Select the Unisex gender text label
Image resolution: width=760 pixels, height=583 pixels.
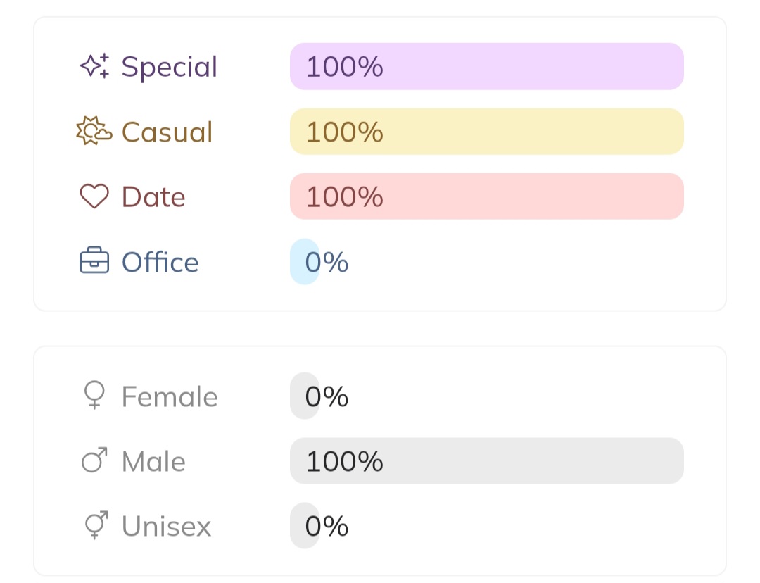[x=166, y=527]
